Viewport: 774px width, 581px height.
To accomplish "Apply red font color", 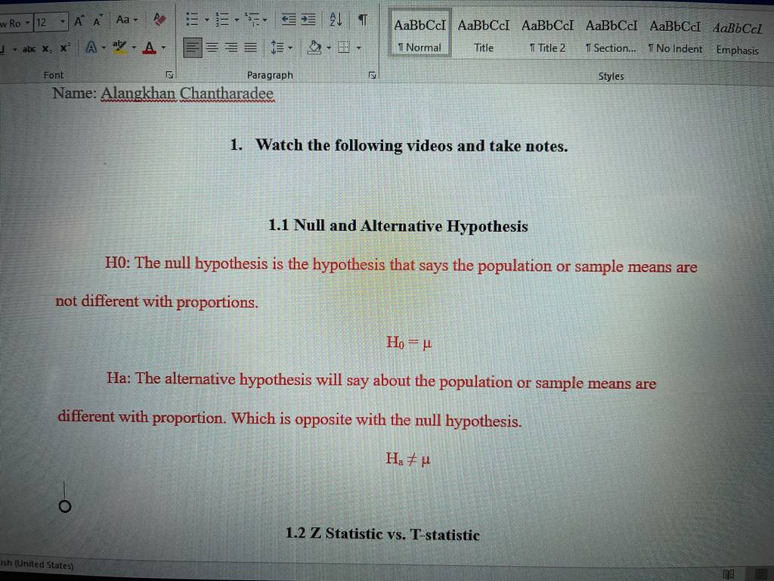I will 150,48.
